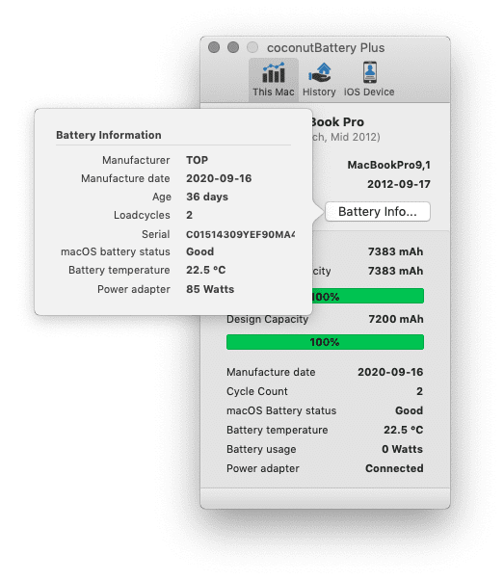Click the 85 Watts power adapter value

click(210, 289)
